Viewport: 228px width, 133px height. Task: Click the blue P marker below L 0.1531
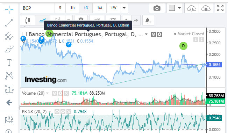click(69, 44)
